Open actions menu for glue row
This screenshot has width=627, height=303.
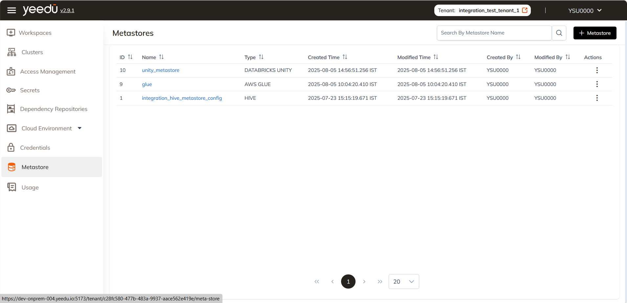click(x=597, y=84)
